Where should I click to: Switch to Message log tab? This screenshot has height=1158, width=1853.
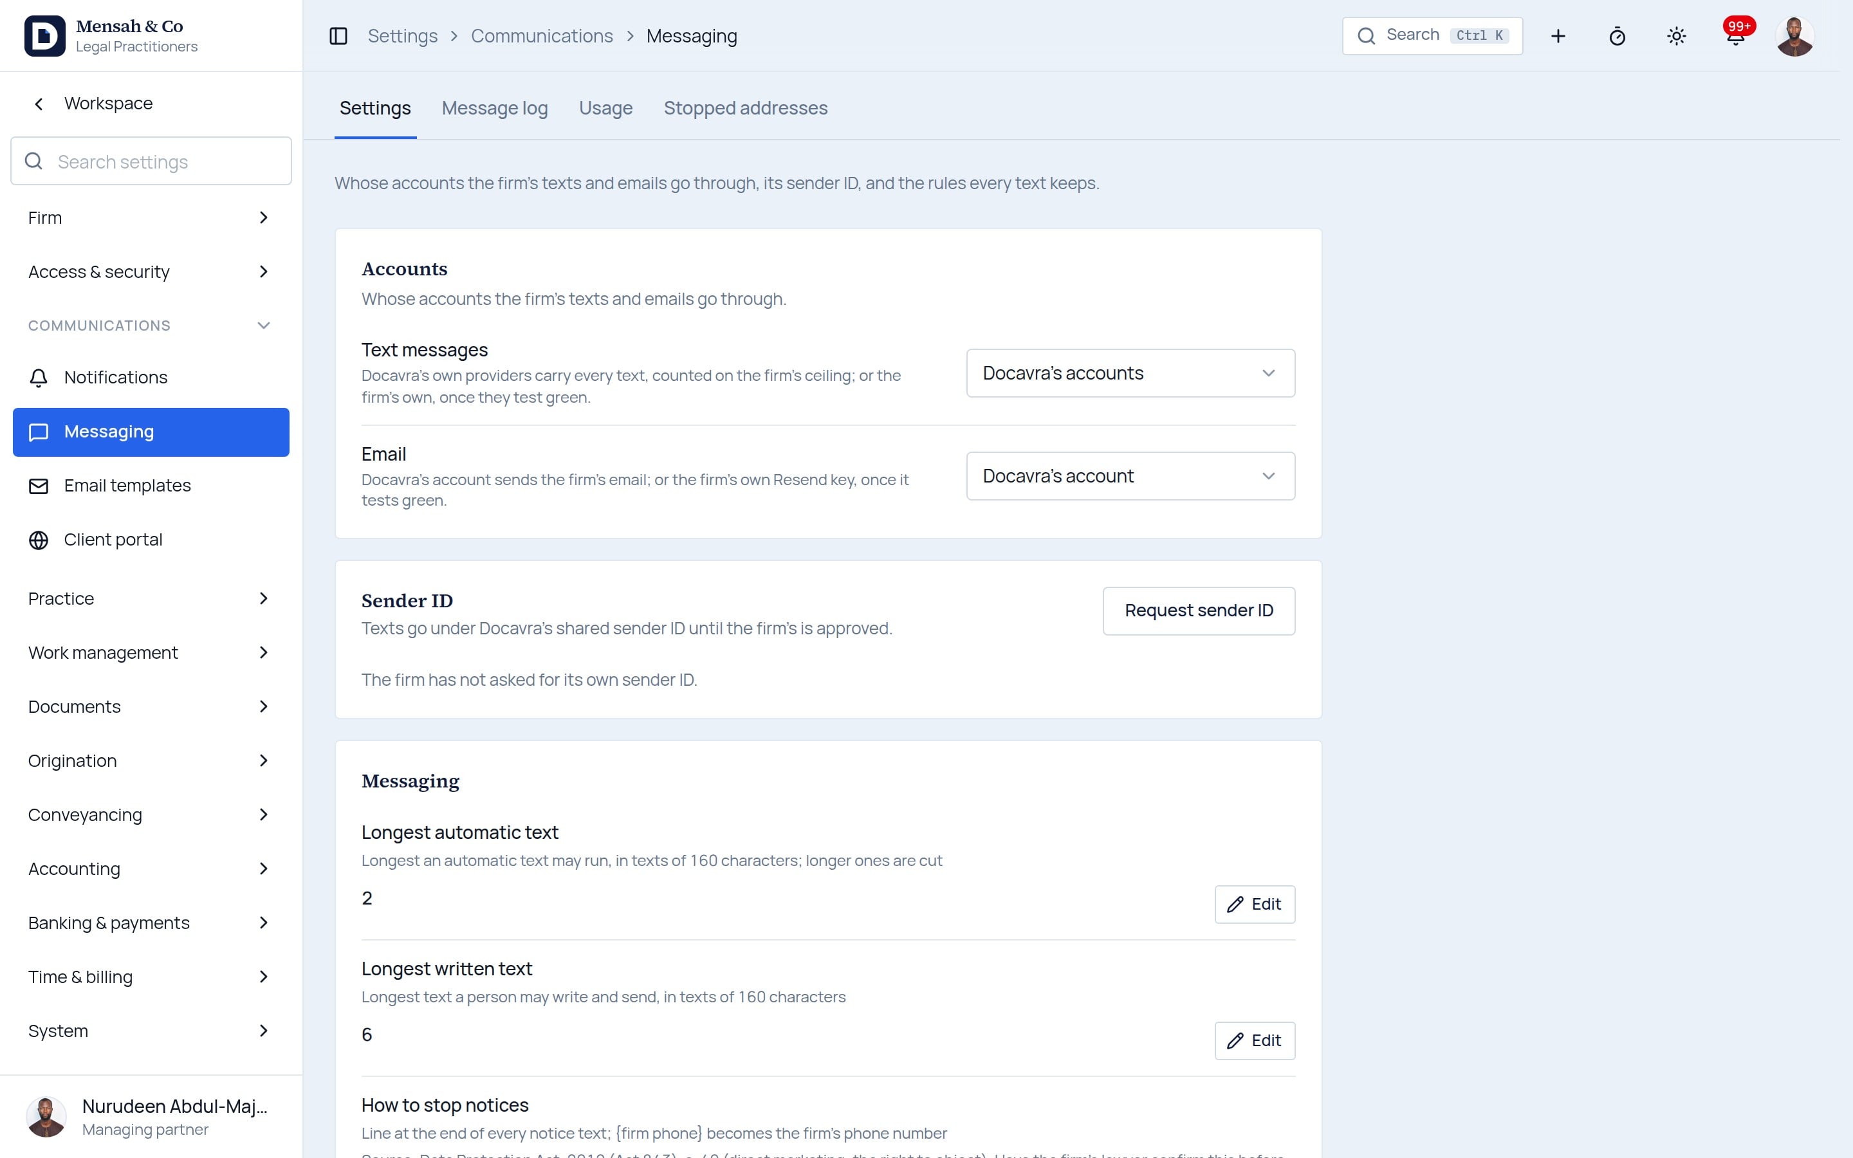point(495,108)
